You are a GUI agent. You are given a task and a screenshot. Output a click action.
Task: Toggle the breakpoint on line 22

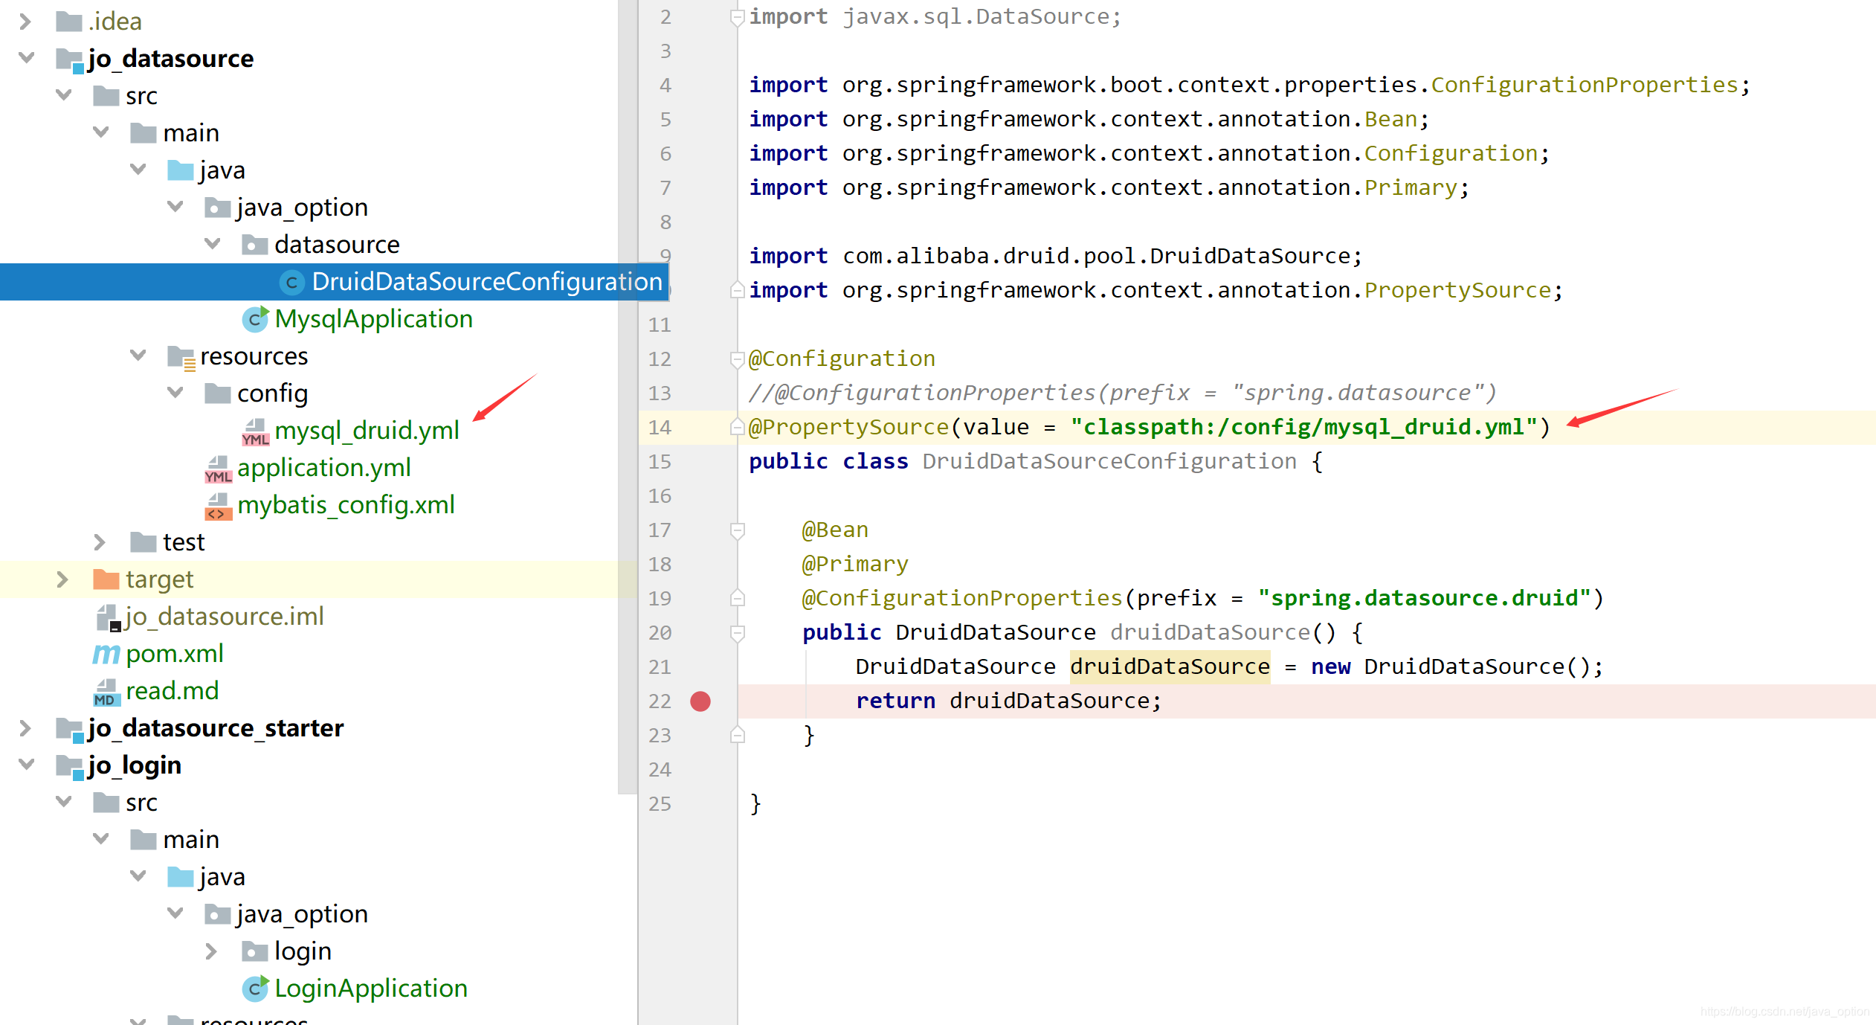tap(700, 701)
